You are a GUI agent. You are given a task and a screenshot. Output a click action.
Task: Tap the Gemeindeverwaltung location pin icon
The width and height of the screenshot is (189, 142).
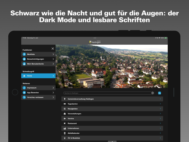coord(65,99)
